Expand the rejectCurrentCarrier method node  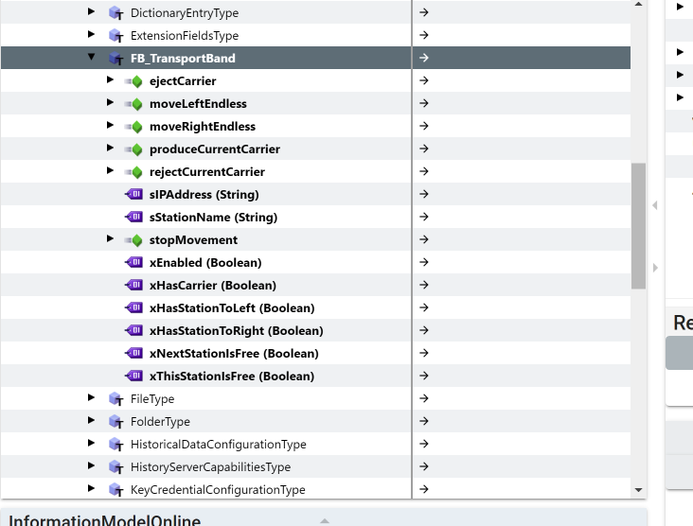(x=111, y=171)
